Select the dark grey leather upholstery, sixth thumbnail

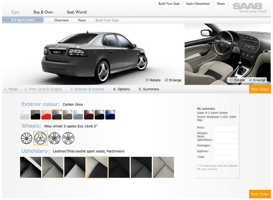point(141,167)
